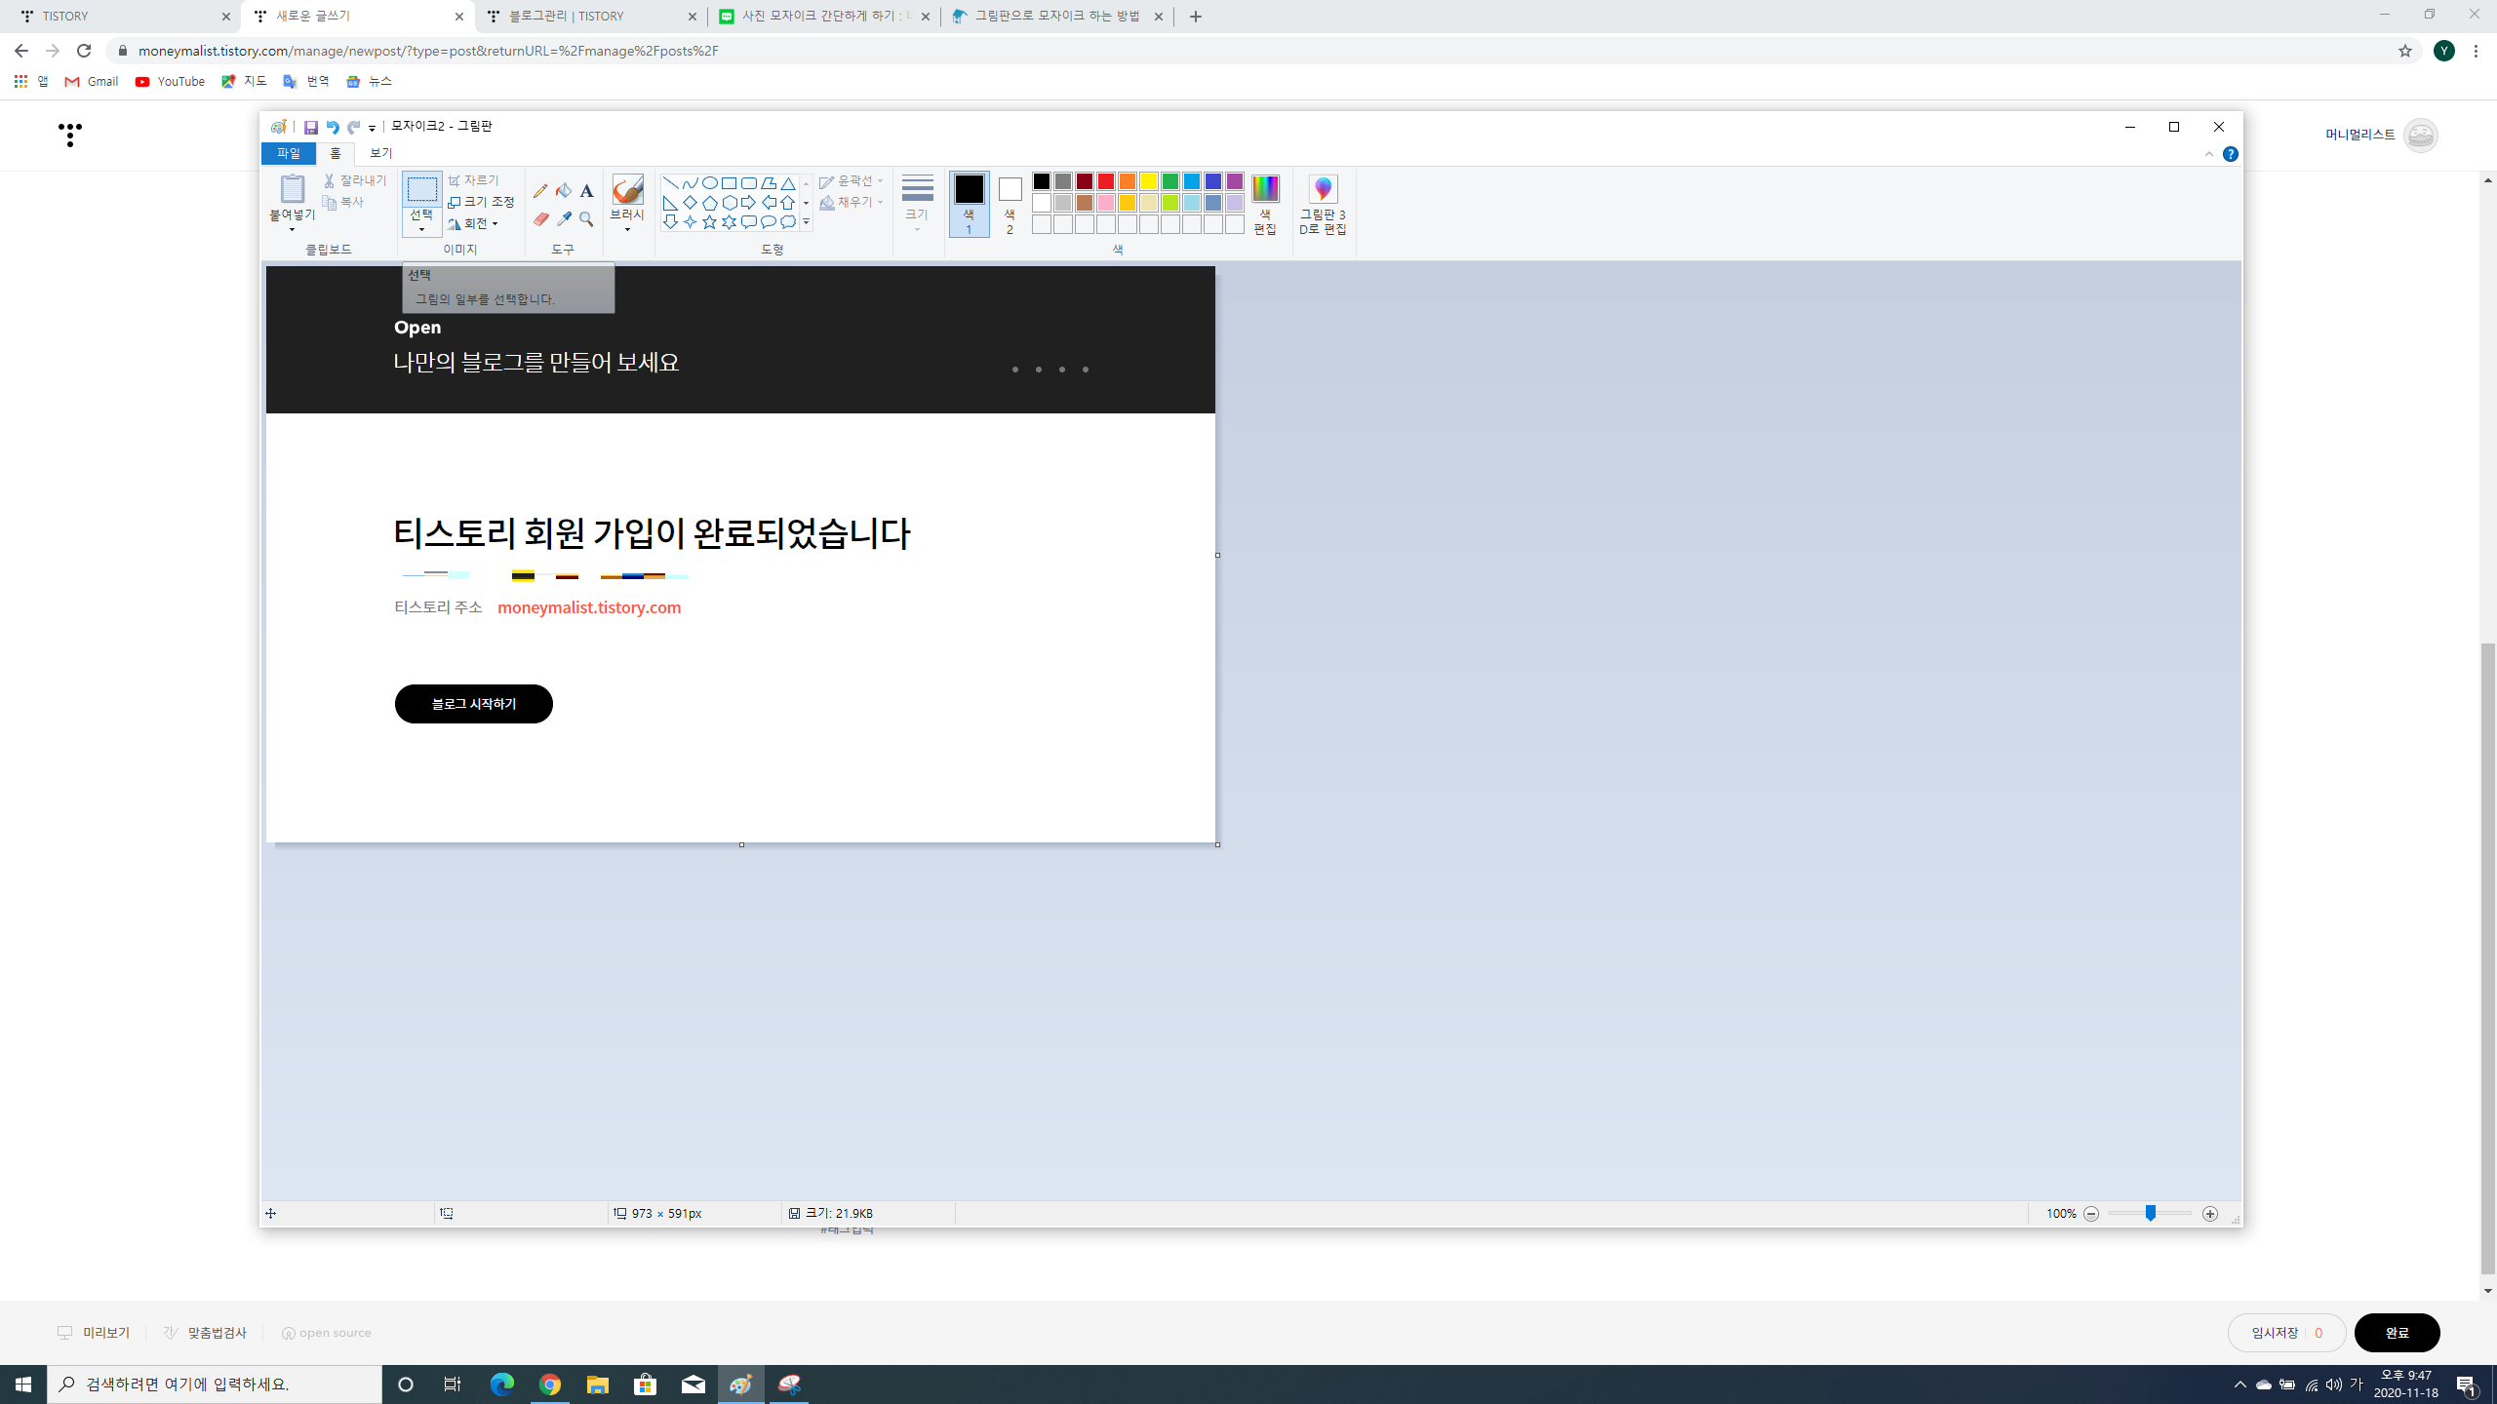Switch to the Home (홈) ribbon tab
The height and width of the screenshot is (1404, 2497).
pyautogui.click(x=335, y=153)
